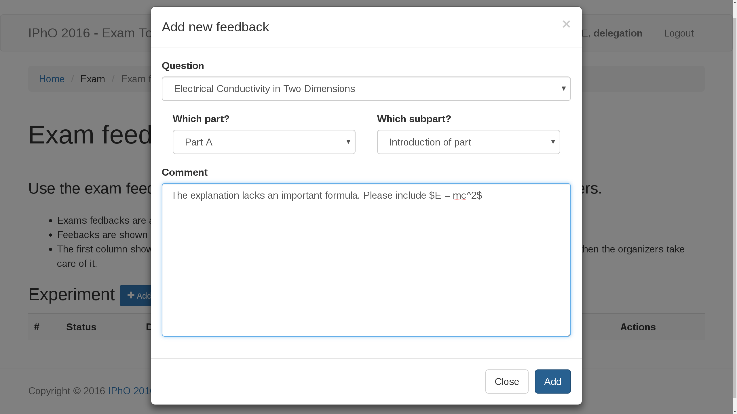Click the Close button in the dialog
This screenshot has width=737, height=414.
(507, 381)
